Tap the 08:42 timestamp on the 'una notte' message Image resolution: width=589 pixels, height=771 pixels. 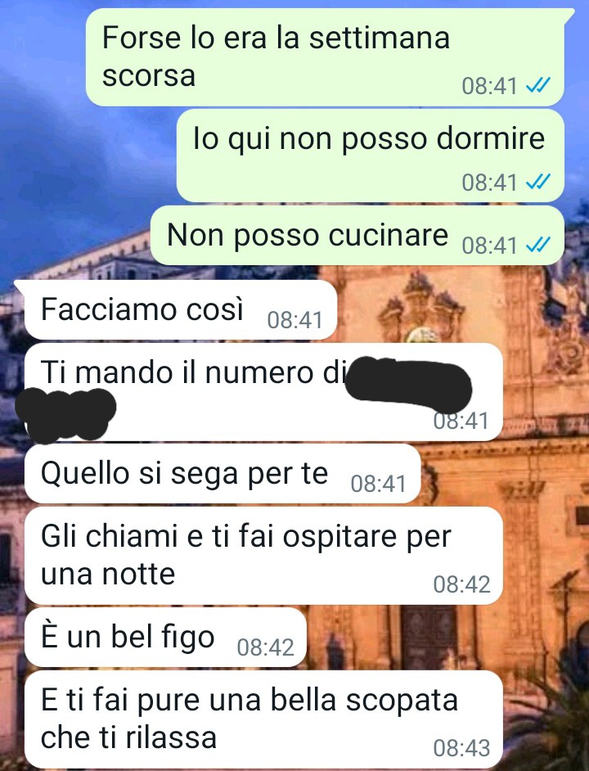coord(461,584)
